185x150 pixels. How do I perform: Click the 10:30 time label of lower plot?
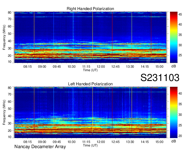(x=71, y=142)
